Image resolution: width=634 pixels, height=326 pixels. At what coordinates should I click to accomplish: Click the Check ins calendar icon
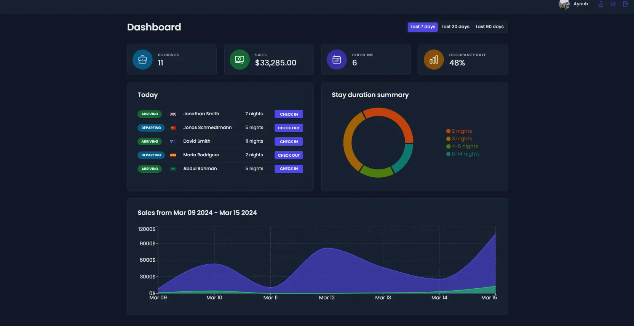337,60
